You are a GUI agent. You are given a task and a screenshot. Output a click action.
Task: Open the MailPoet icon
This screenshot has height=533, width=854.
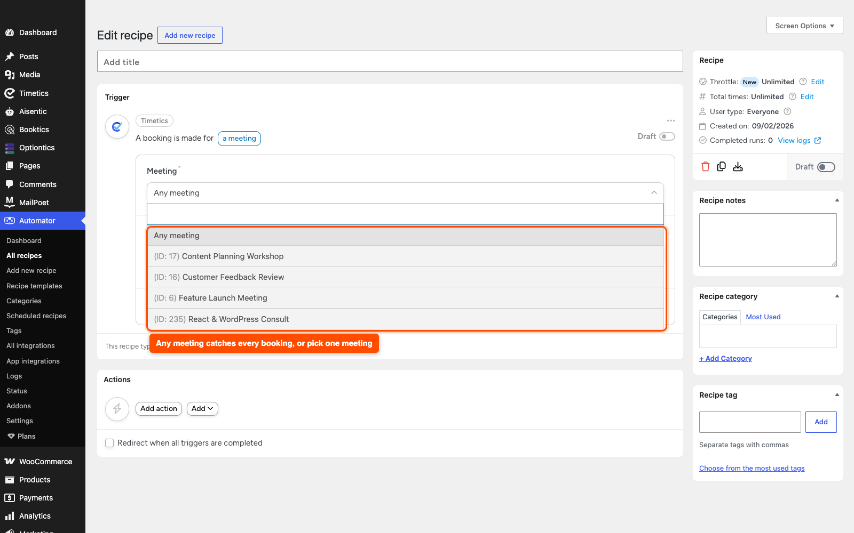[10, 203]
